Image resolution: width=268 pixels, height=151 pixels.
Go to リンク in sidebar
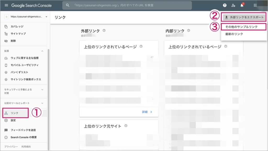pyautogui.click(x=14, y=113)
